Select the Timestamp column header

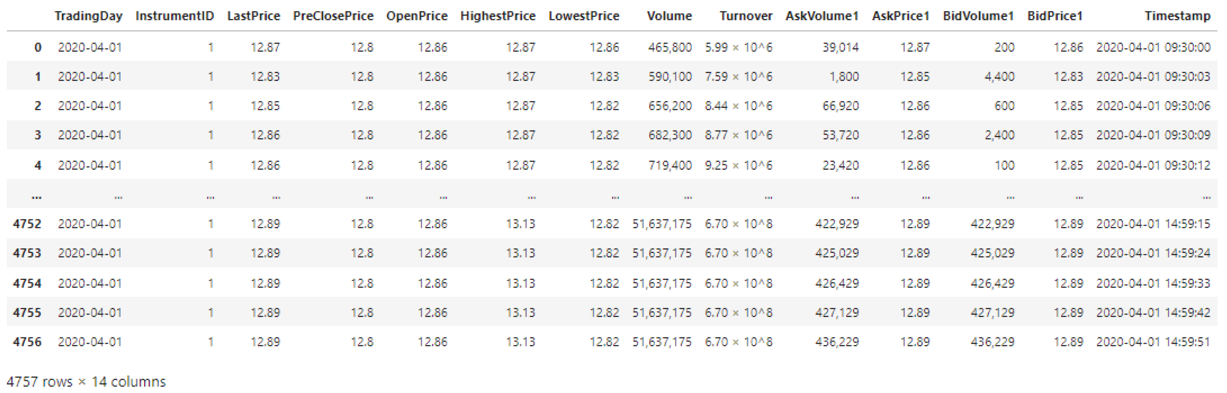coord(1177,16)
